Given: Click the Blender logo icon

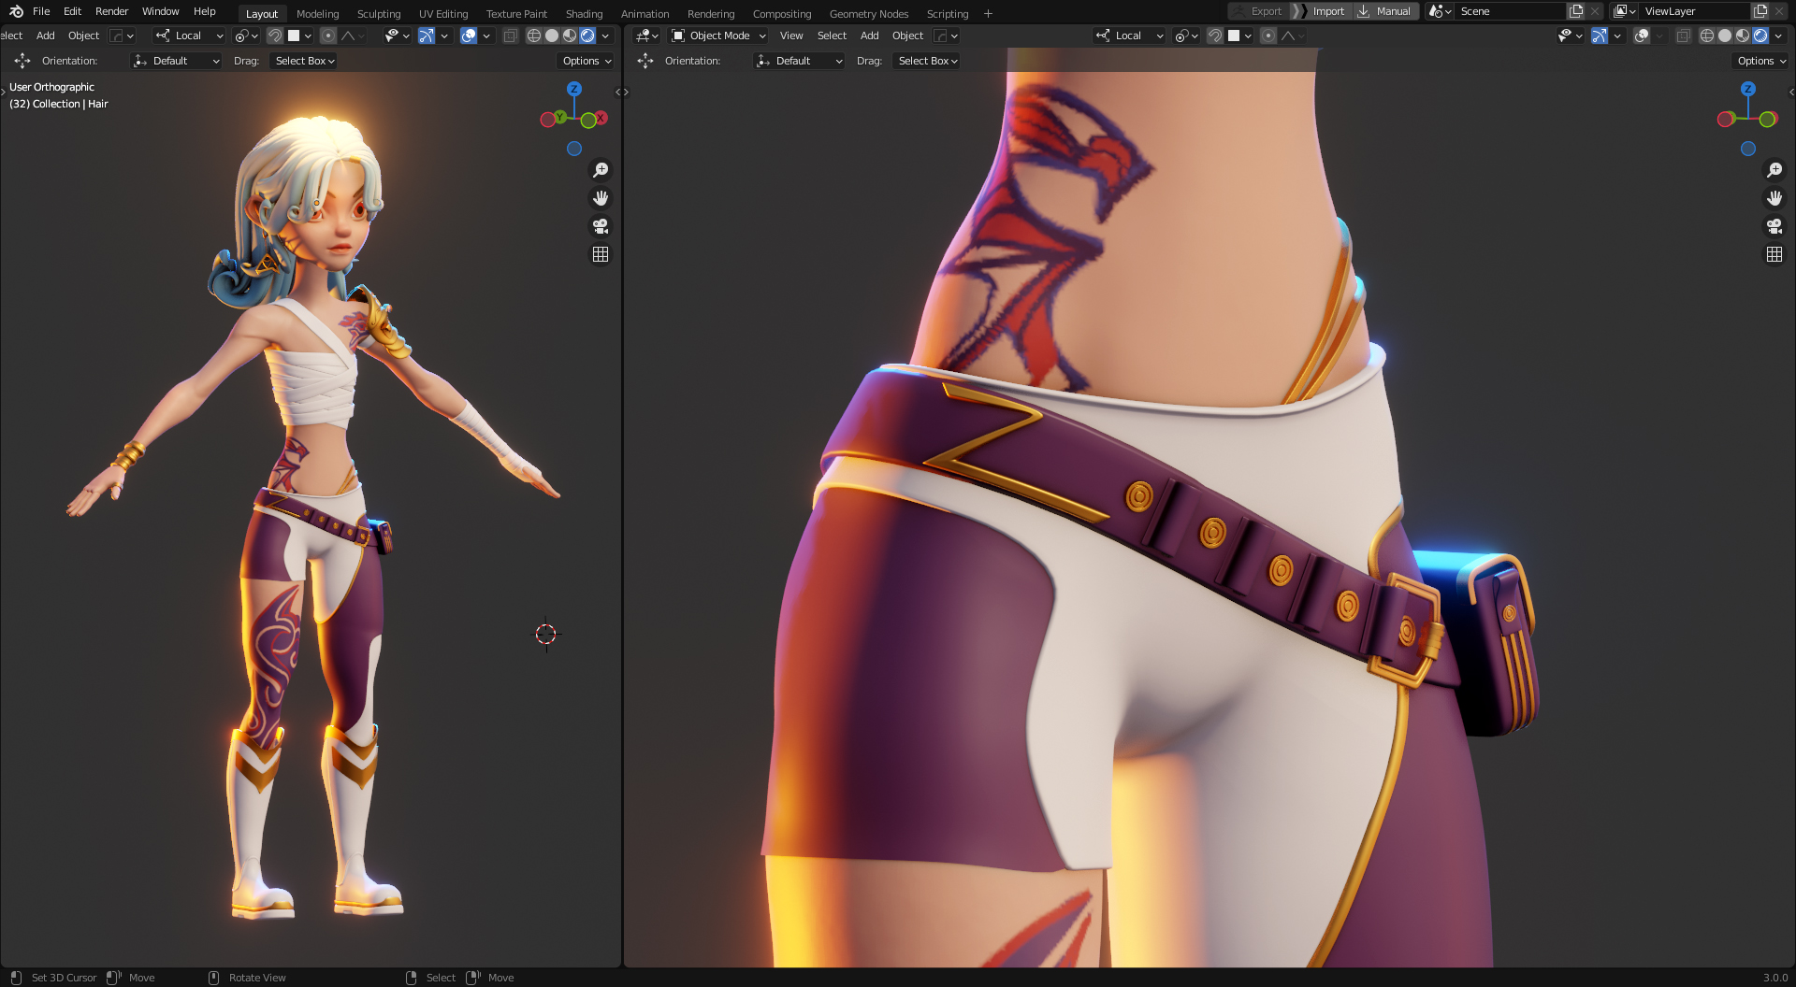Looking at the screenshot, I should point(16,11).
